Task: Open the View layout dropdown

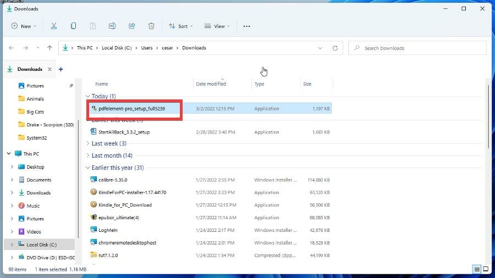Action: coord(217,26)
